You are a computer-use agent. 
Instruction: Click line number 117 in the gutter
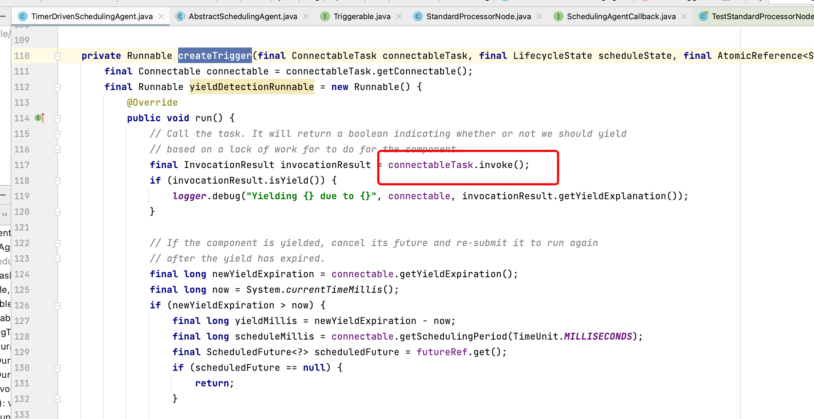[22, 165]
